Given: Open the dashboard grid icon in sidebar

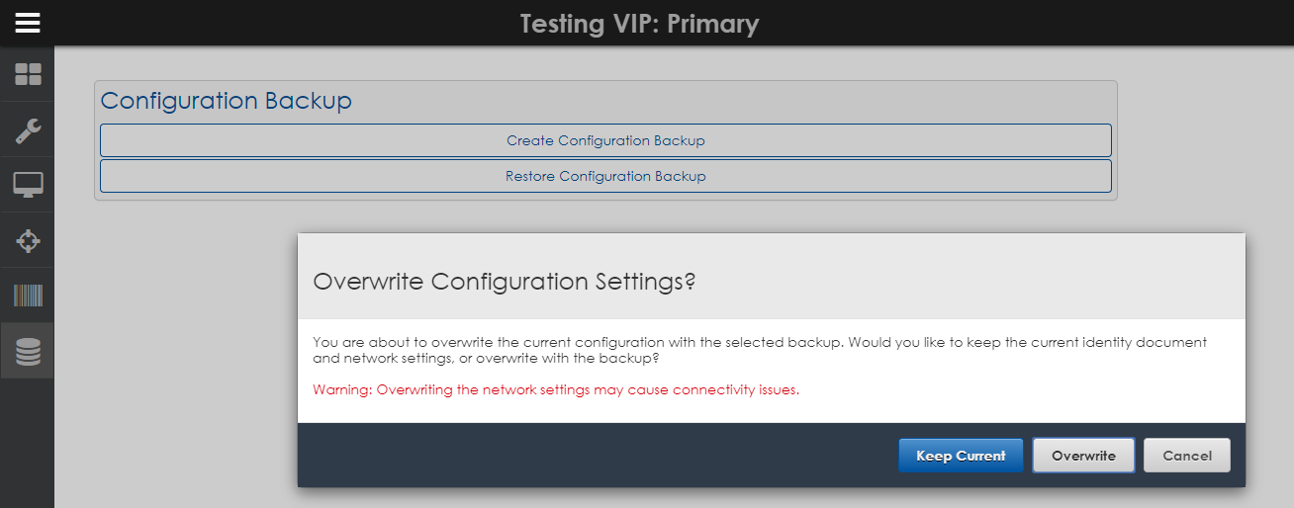Looking at the screenshot, I should (x=28, y=74).
